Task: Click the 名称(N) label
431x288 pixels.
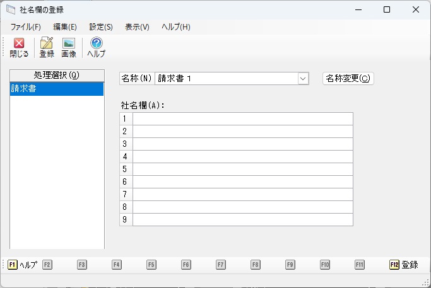Action: 136,79
